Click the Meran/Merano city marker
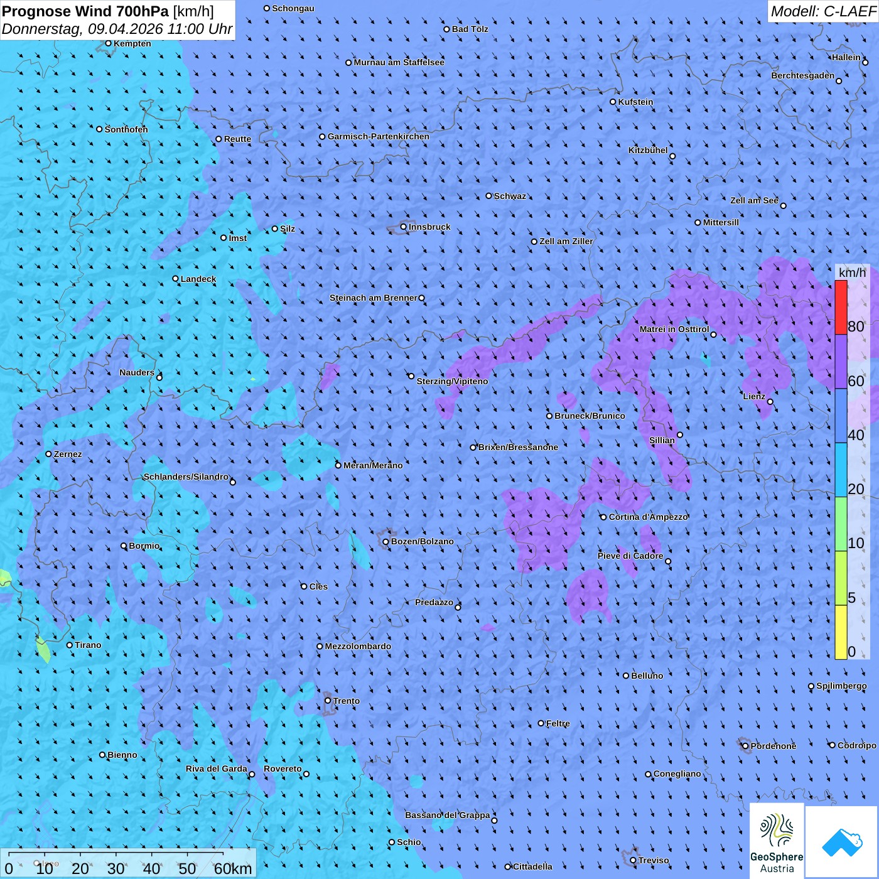Screen dimensions: 879x879 point(338,465)
